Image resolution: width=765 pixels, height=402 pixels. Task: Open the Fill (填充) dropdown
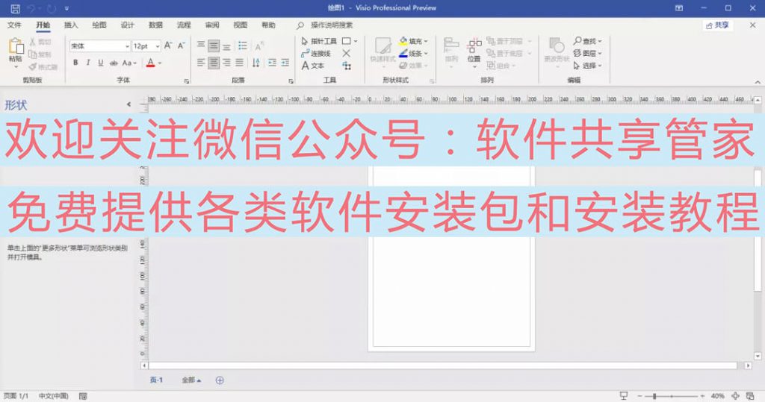click(414, 42)
